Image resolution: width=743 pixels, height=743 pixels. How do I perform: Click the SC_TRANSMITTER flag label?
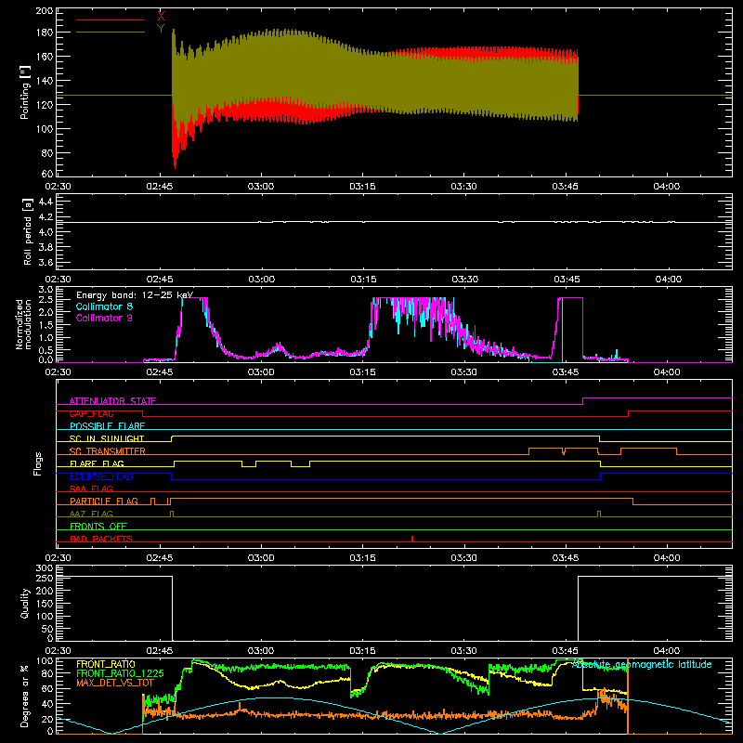point(107,451)
